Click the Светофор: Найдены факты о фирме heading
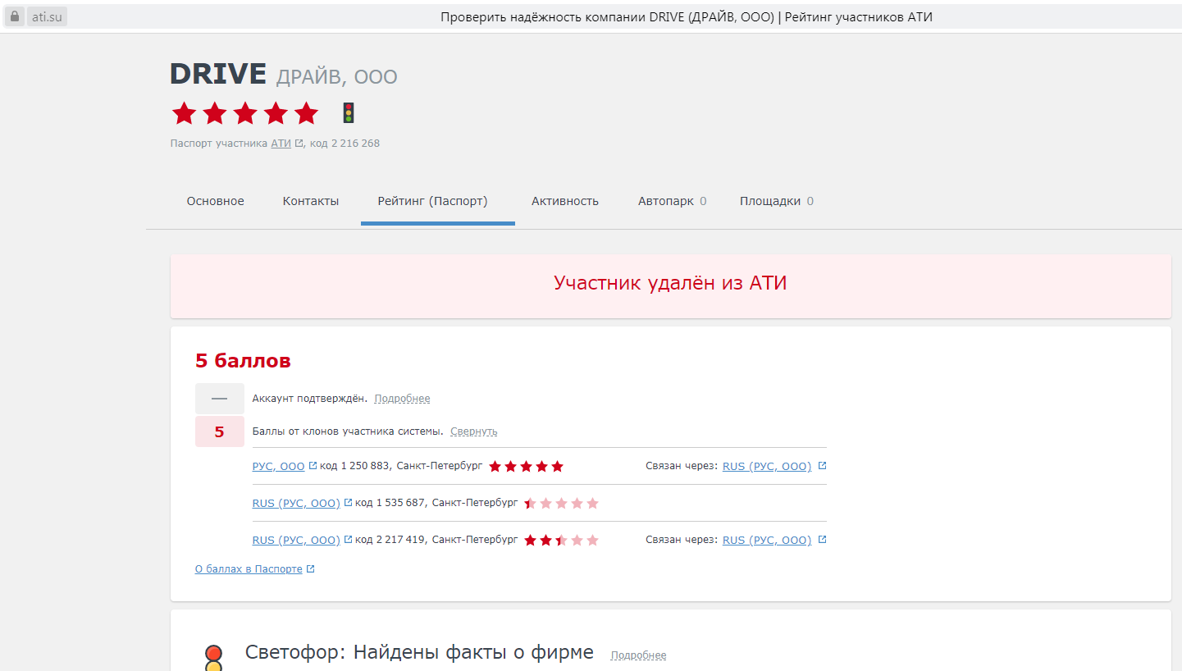This screenshot has height=671, width=1182. [419, 652]
